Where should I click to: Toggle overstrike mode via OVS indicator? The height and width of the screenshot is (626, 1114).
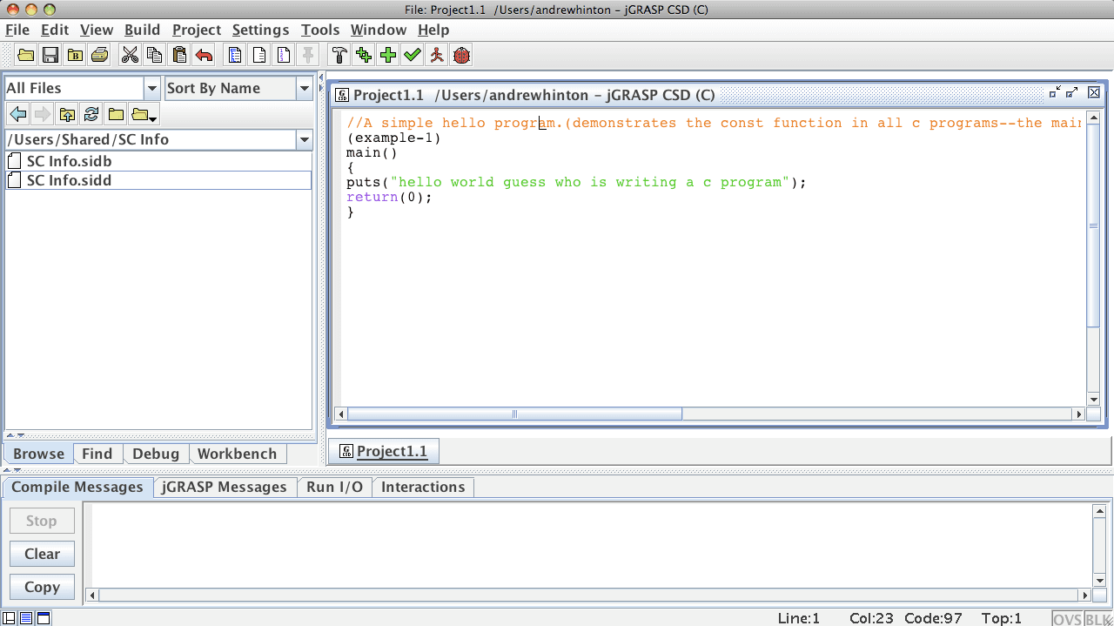[1066, 618]
